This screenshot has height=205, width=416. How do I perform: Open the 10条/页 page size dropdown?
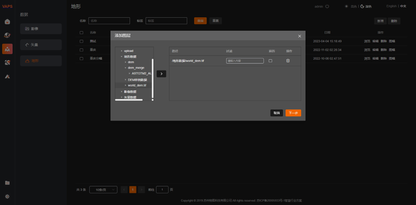coord(103,190)
